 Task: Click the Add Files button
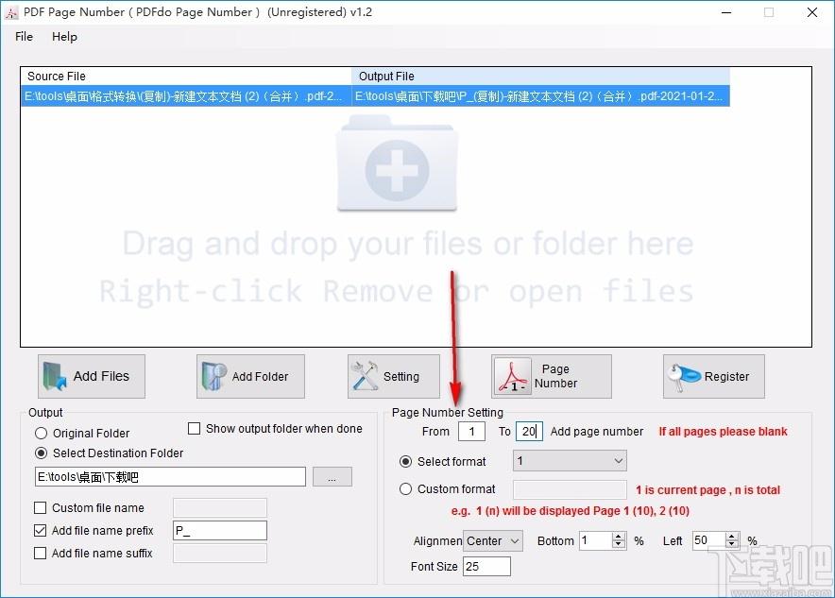(x=91, y=377)
